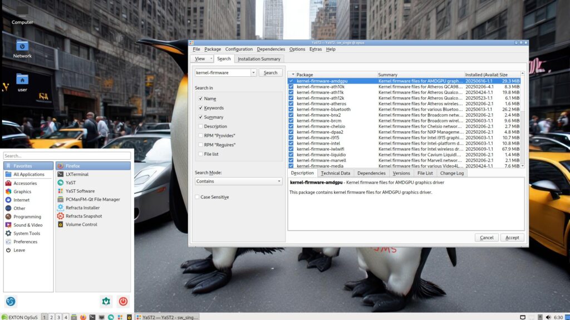
Task: Open the Package menu
Action: click(213, 49)
